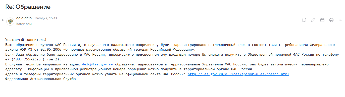Follow the delo@fas.gov.ru email link

(98, 64)
